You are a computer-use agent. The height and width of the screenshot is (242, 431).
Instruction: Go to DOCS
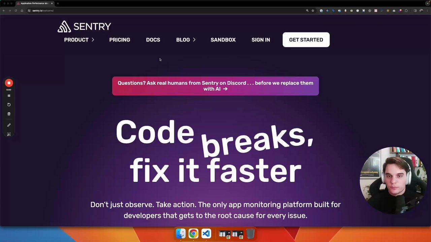[x=153, y=40]
